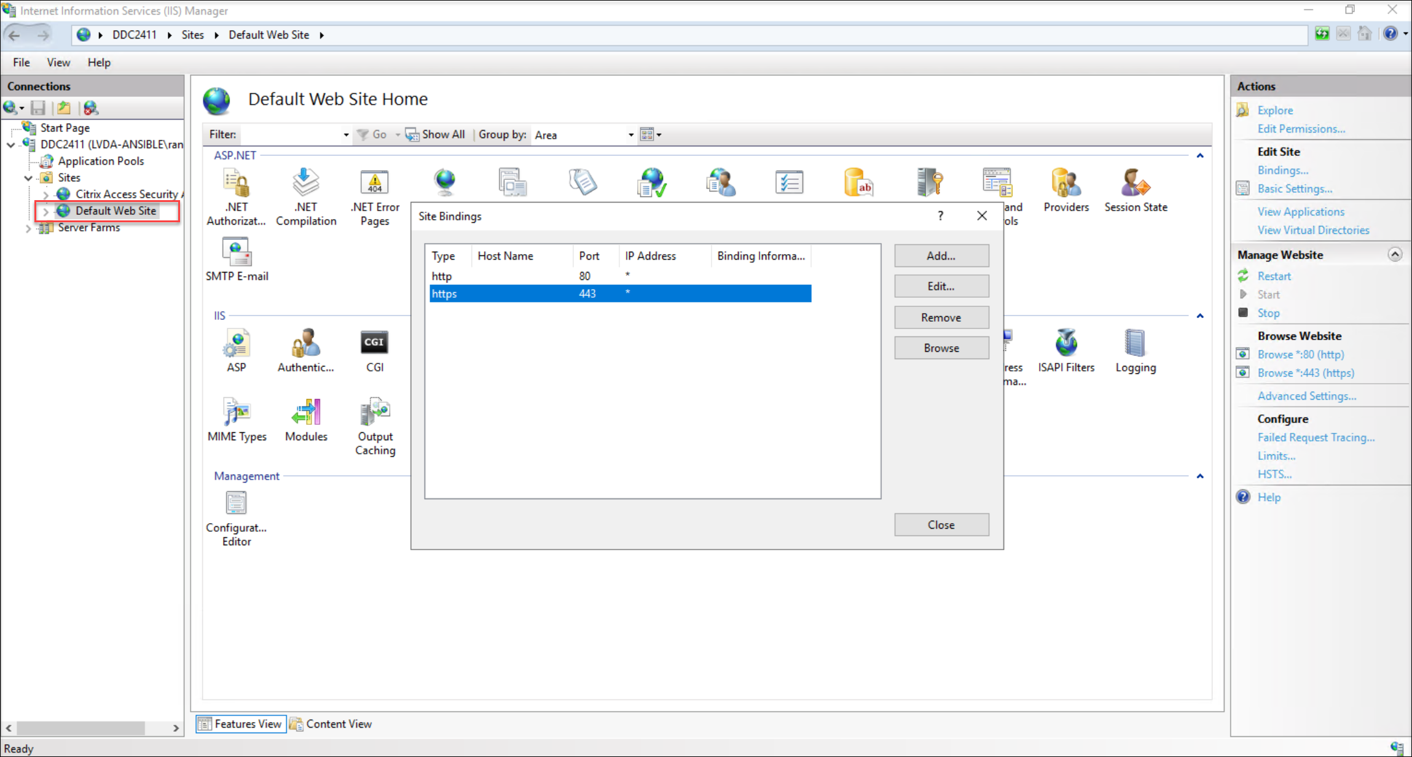
Task: Open the MIME Types feature
Action: [x=236, y=419]
